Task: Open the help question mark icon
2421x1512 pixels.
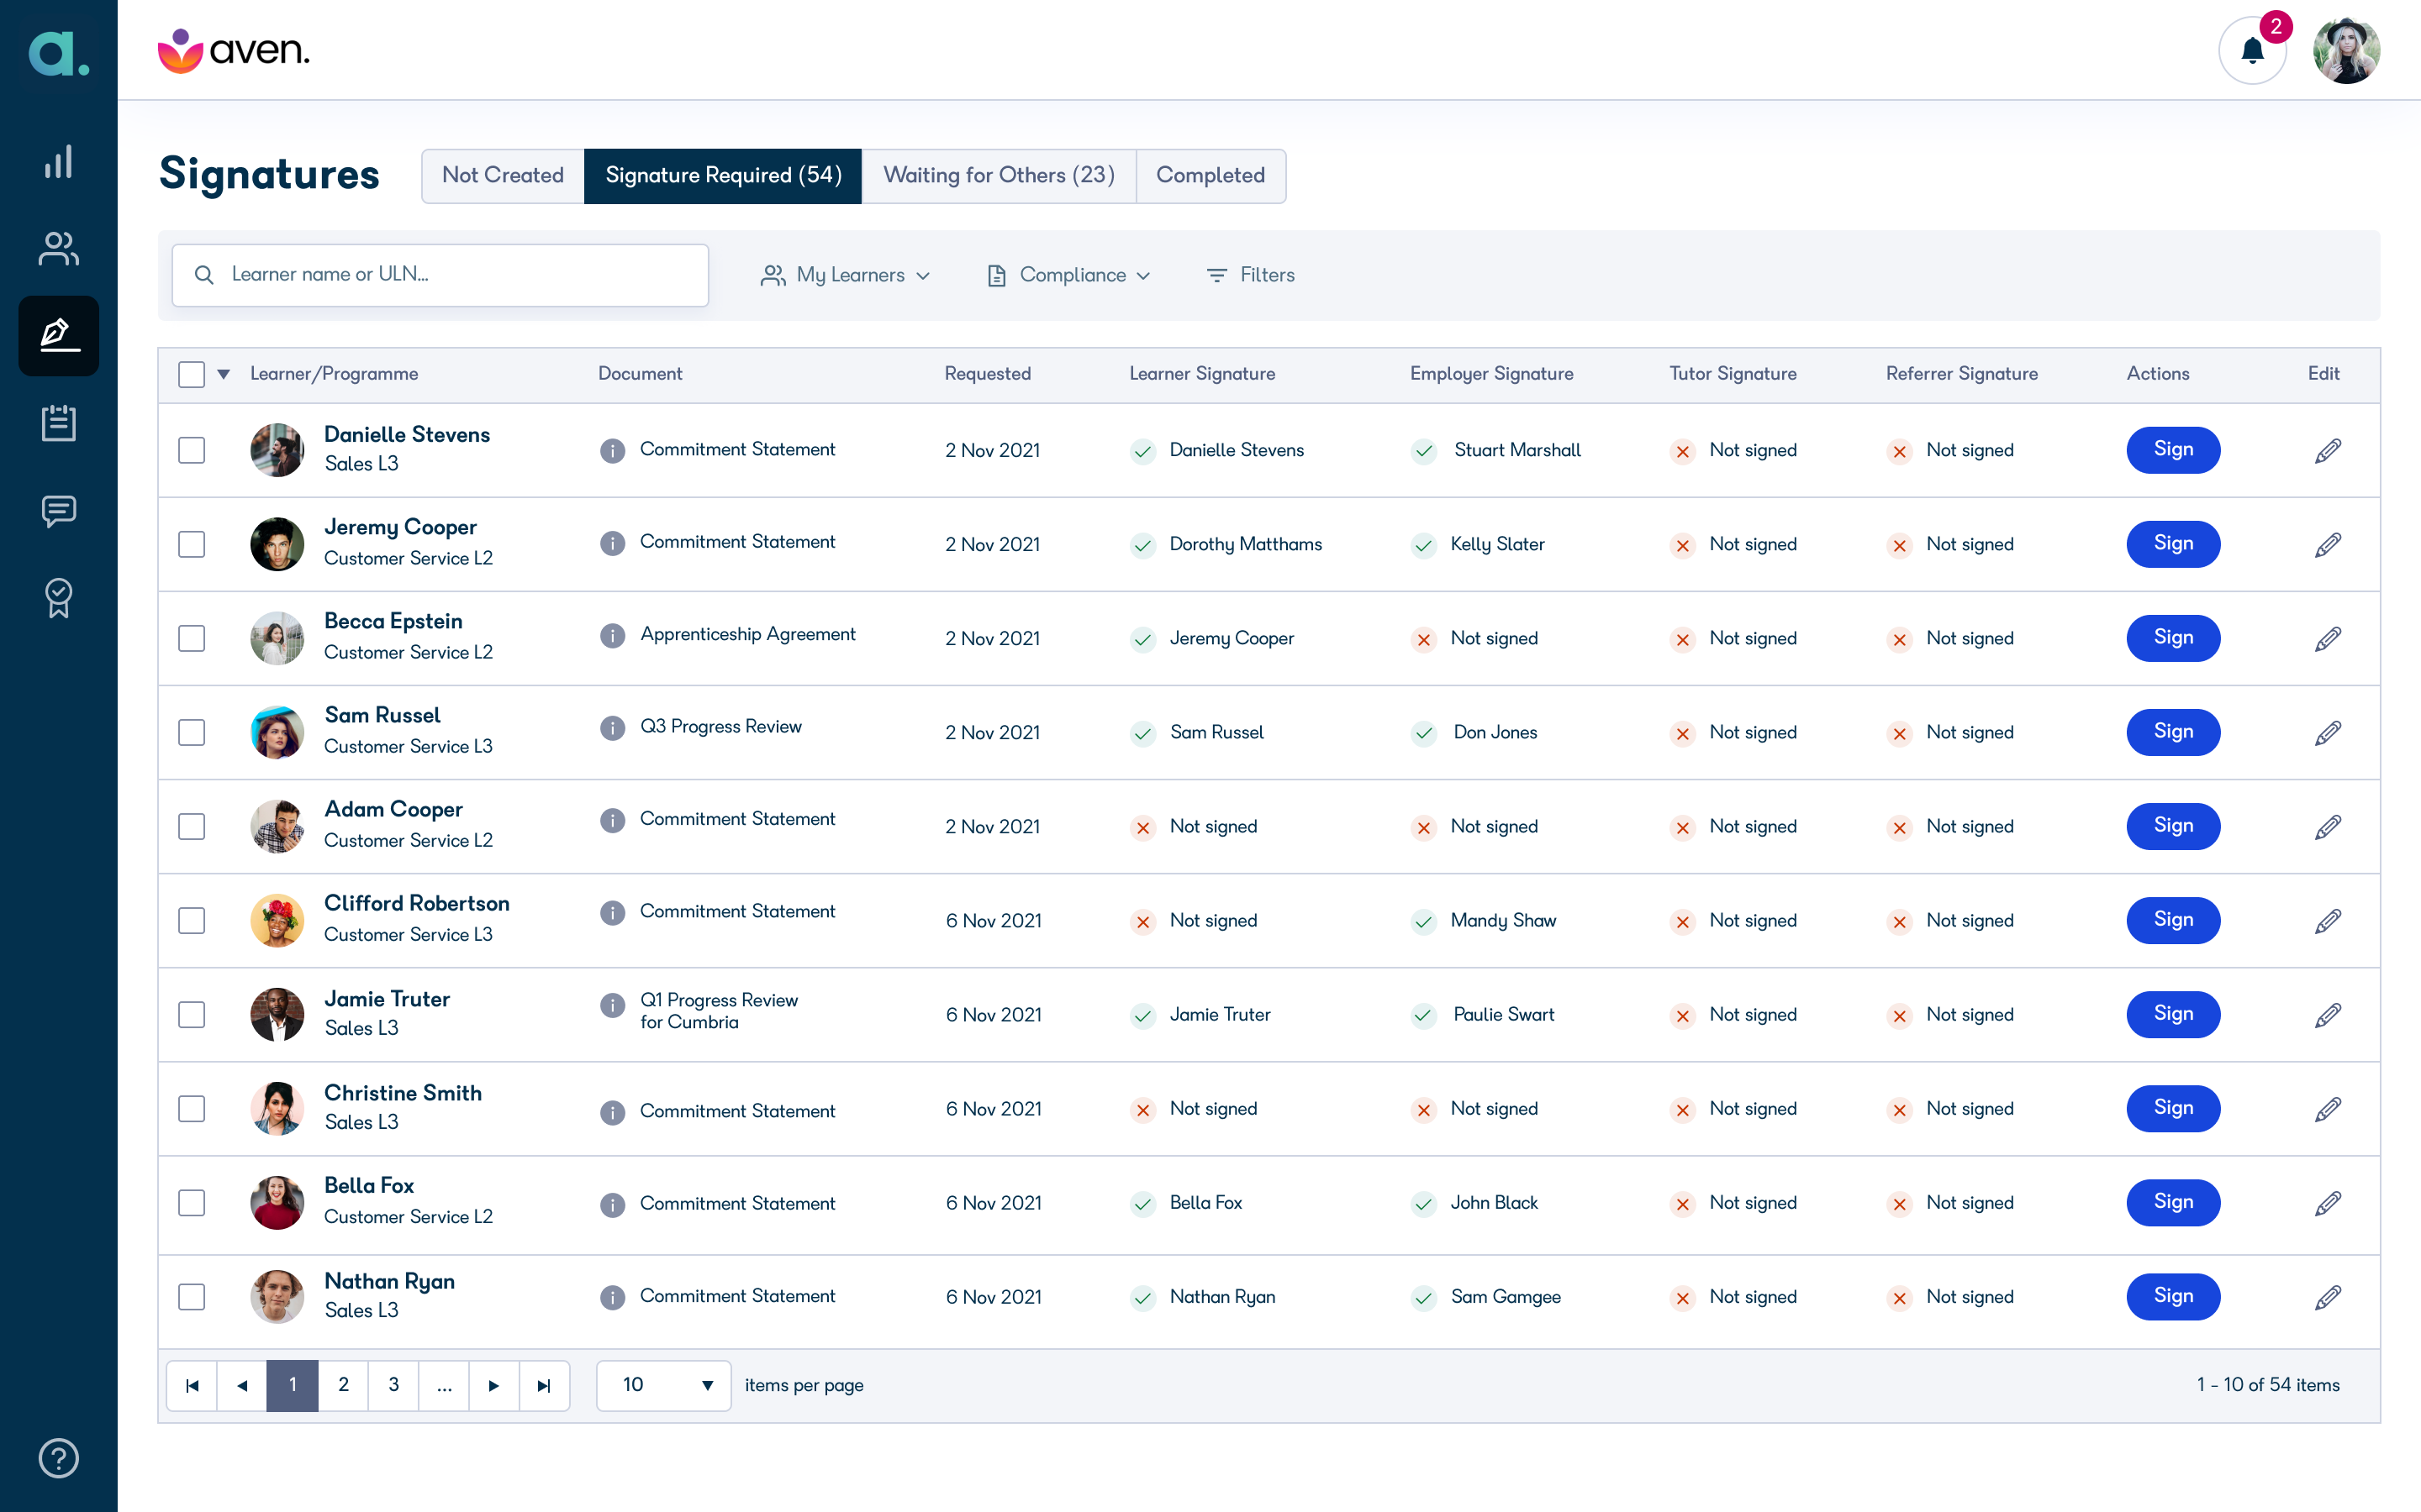Action: [58, 1457]
